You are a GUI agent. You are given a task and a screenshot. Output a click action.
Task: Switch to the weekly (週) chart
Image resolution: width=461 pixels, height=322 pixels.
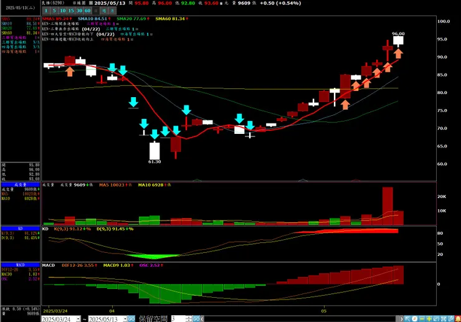(x=104, y=11)
